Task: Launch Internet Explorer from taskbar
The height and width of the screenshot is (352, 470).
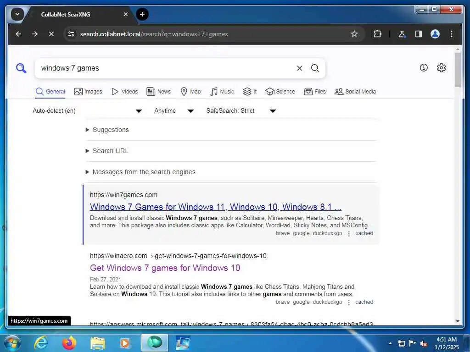Action: click(41, 343)
